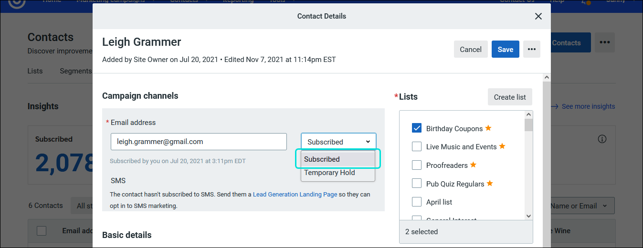Tick the select-all checkbox in contacts table header
The image size is (643, 248).
point(42,231)
